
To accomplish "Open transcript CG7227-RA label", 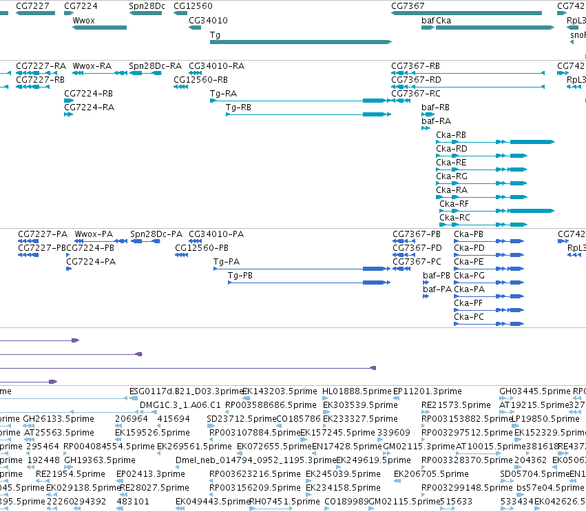I will (x=41, y=66).
